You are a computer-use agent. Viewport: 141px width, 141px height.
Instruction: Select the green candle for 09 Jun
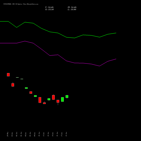pos(35,96)
